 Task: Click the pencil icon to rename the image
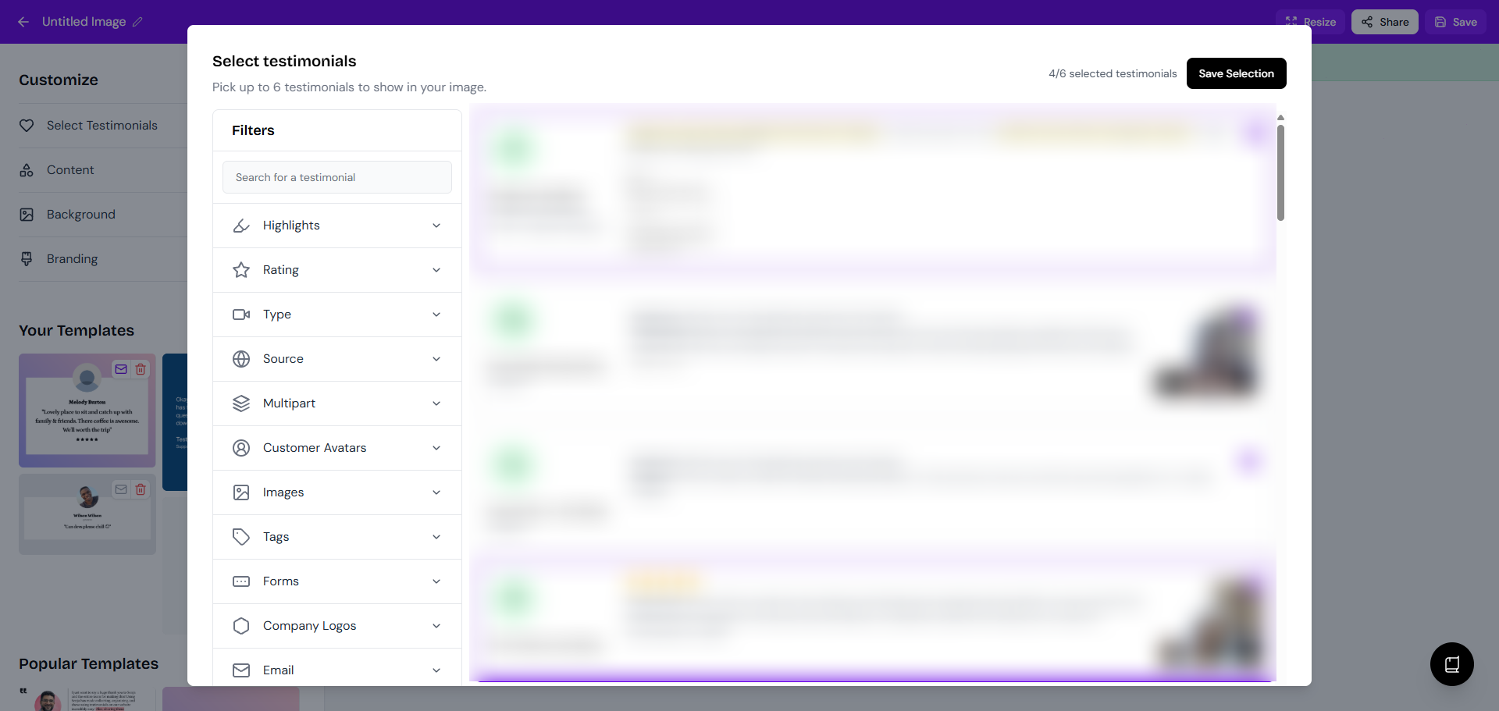coord(137,22)
